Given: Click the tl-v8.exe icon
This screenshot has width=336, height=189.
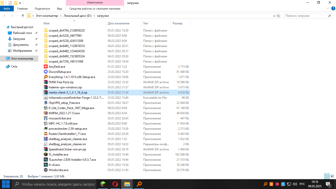Looking at the screenshot, I should click(x=46, y=165).
